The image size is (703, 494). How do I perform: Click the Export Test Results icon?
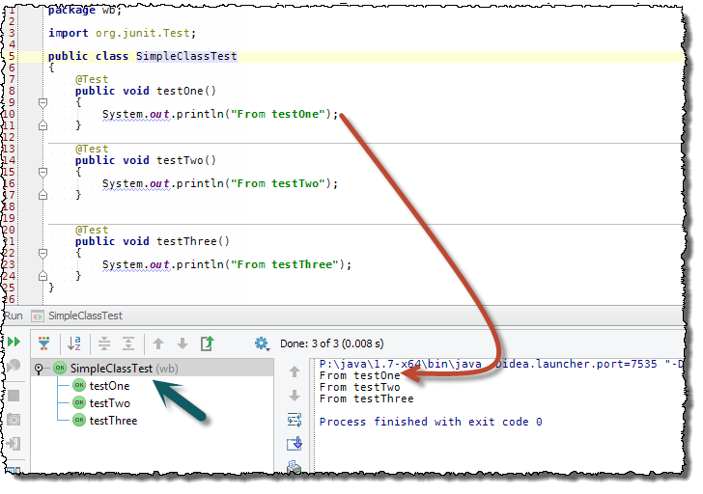(x=207, y=343)
